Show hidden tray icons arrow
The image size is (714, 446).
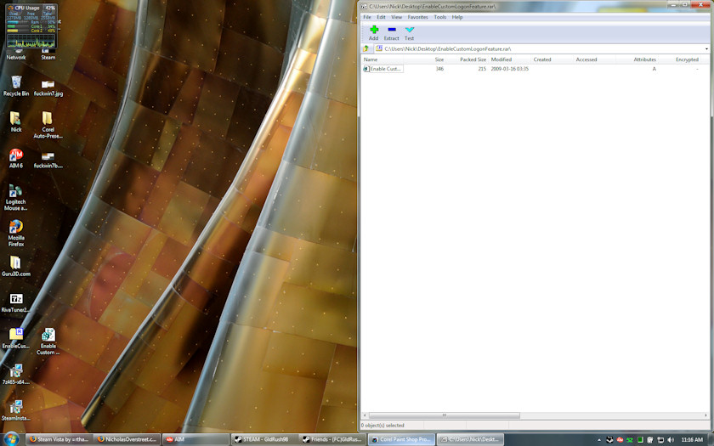(598, 440)
